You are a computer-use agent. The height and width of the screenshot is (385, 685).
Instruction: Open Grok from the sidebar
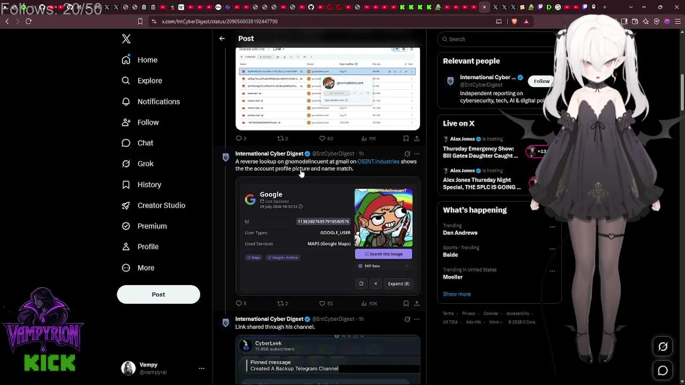click(138, 164)
